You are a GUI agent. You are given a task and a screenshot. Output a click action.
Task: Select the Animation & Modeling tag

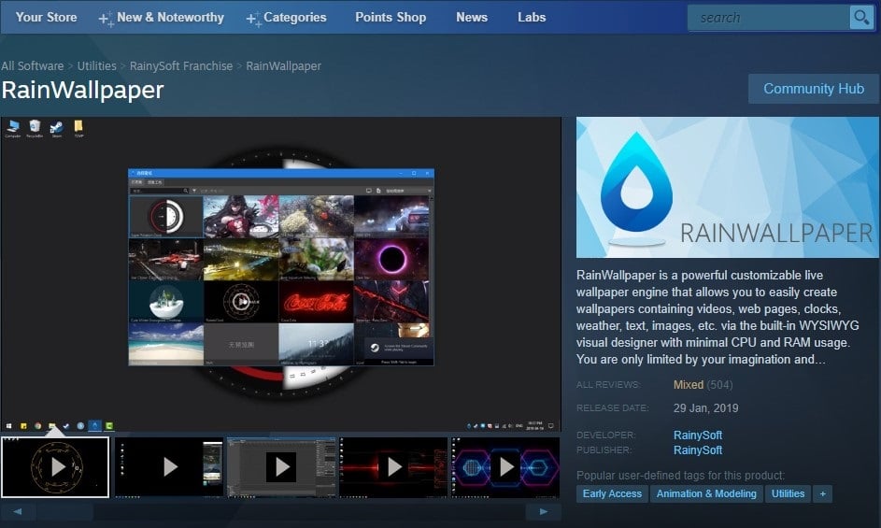[x=706, y=493]
